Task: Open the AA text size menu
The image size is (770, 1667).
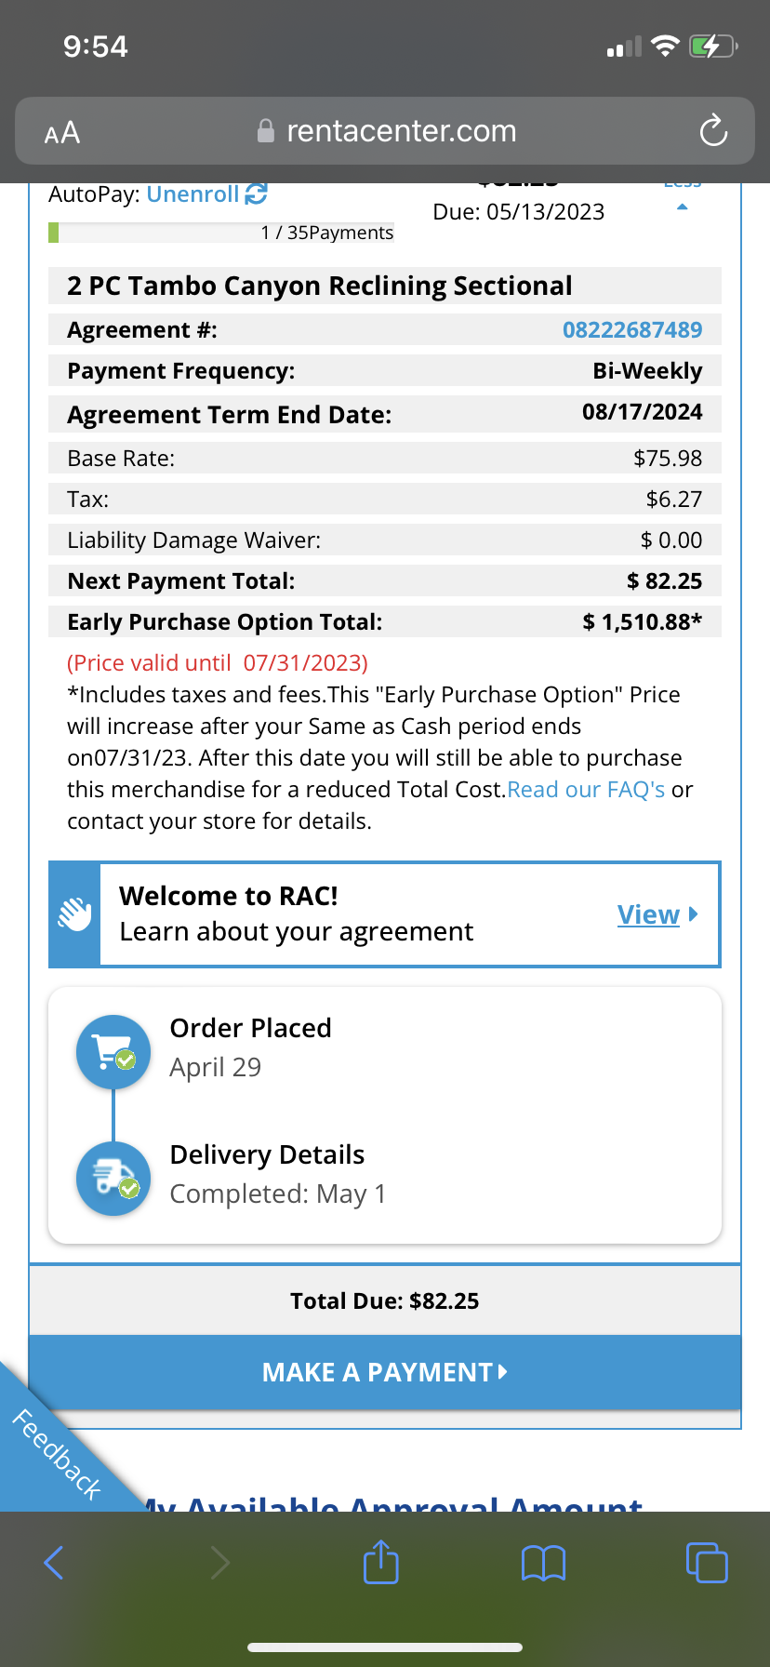Action: coord(62,133)
